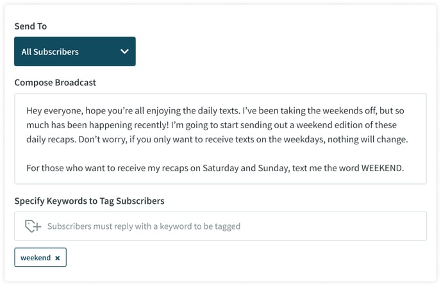Click the "All Subscribers" text label
Image resolution: width=441 pixels, height=286 pixels.
[x=50, y=52]
